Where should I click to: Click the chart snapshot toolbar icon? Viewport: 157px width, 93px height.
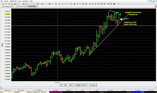tap(12, 4)
